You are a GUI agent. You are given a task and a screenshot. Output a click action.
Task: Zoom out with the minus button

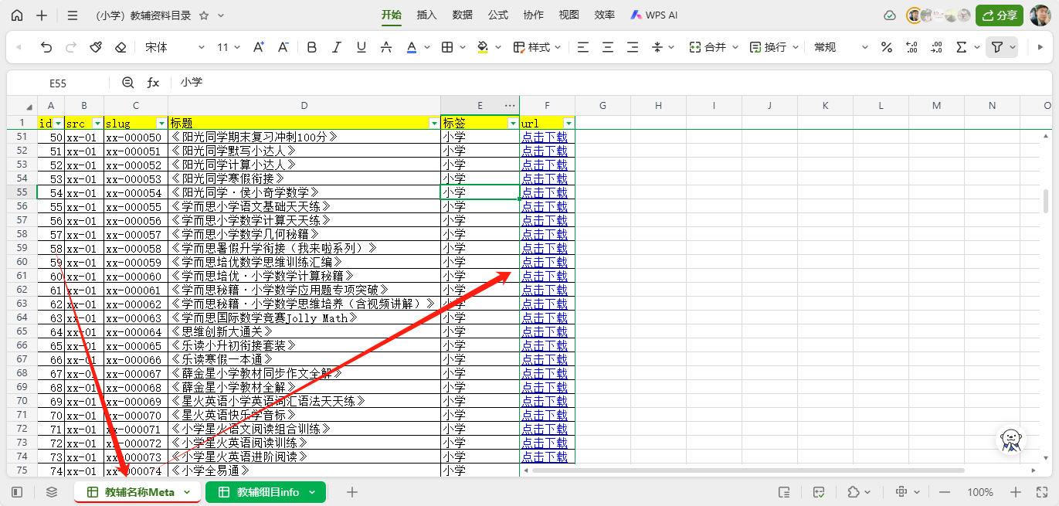pyautogui.click(x=945, y=492)
